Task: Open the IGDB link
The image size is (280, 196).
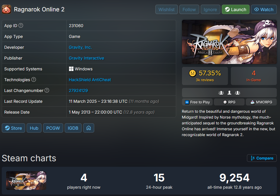Action: (73, 128)
